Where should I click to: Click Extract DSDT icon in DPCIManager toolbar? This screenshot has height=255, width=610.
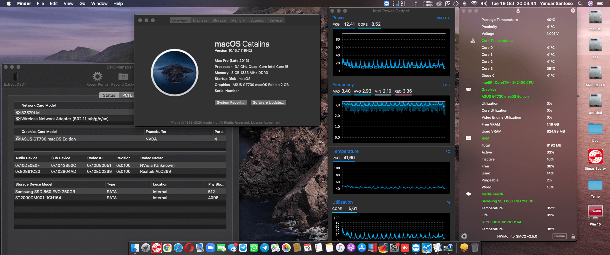15,76
